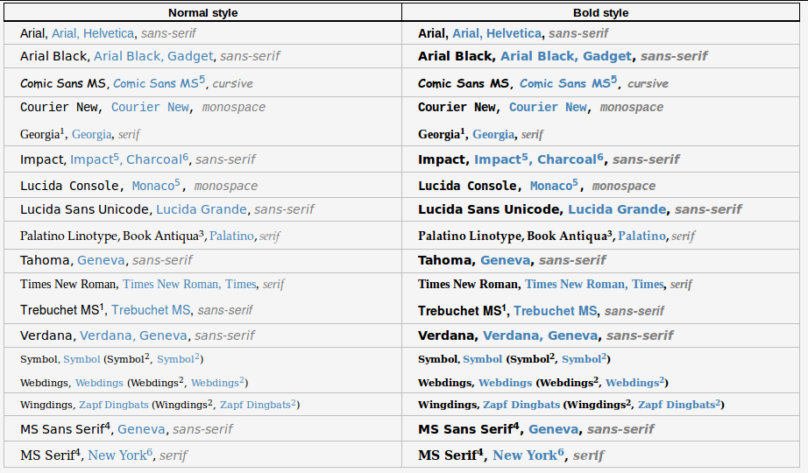Click first blue "Zapf Dingbats" in Bold column
Viewport: 808px width, 473px height.
click(521, 405)
